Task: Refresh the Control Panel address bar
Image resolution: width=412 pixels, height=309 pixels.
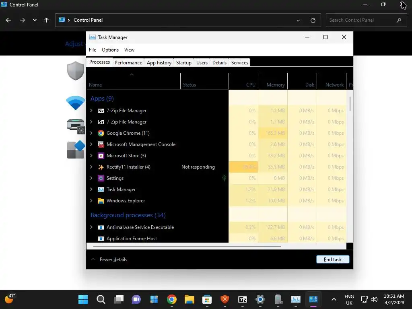Action: coord(313,20)
